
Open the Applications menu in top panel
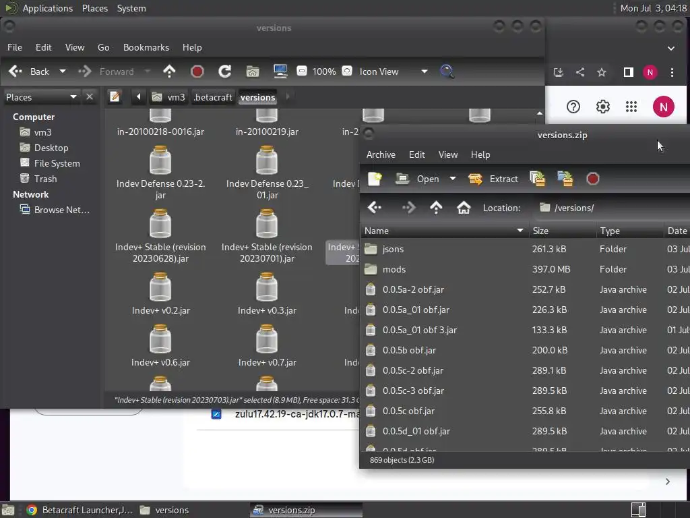pyautogui.click(x=48, y=8)
